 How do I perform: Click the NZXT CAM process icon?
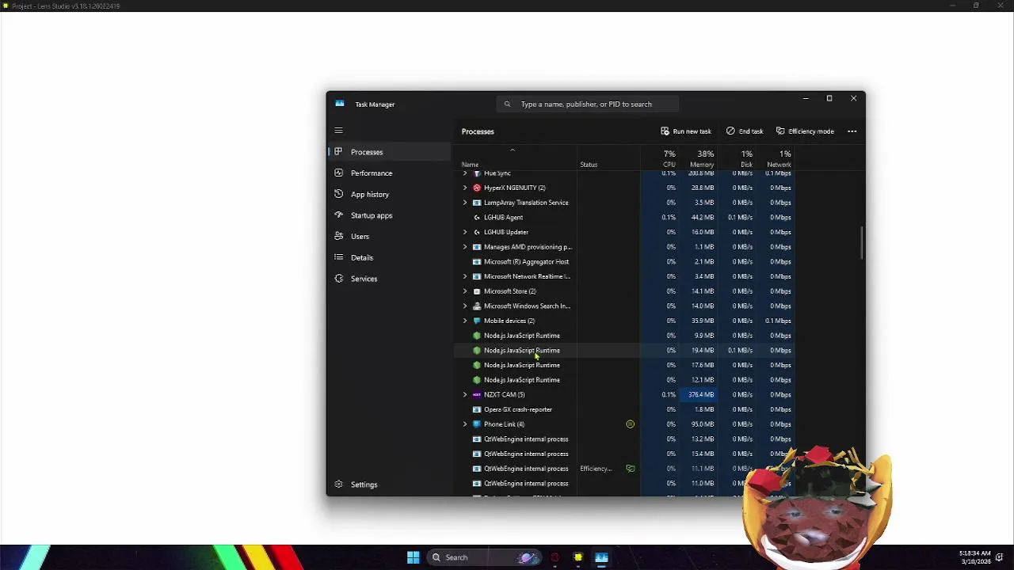pos(477,394)
